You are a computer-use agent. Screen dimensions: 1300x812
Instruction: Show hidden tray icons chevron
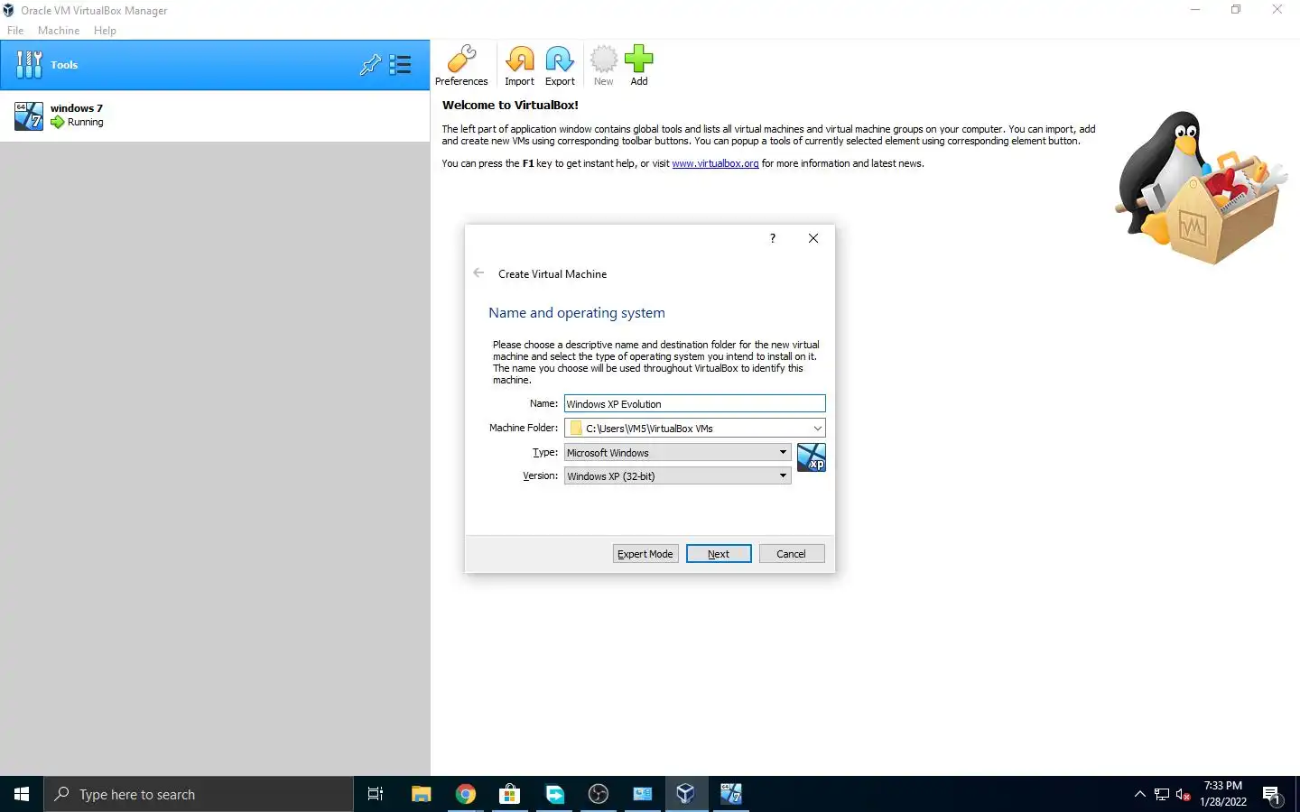coord(1139,794)
